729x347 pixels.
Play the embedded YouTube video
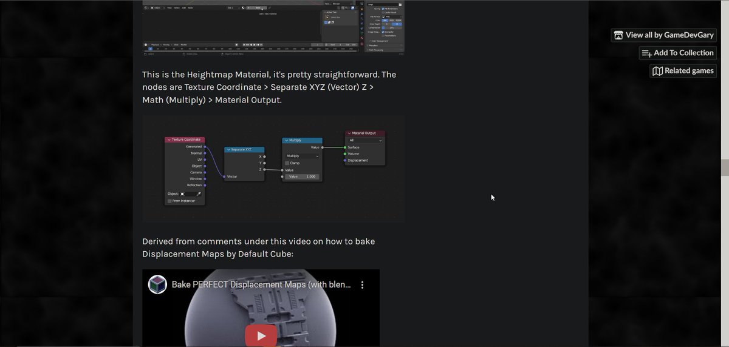[x=261, y=335]
